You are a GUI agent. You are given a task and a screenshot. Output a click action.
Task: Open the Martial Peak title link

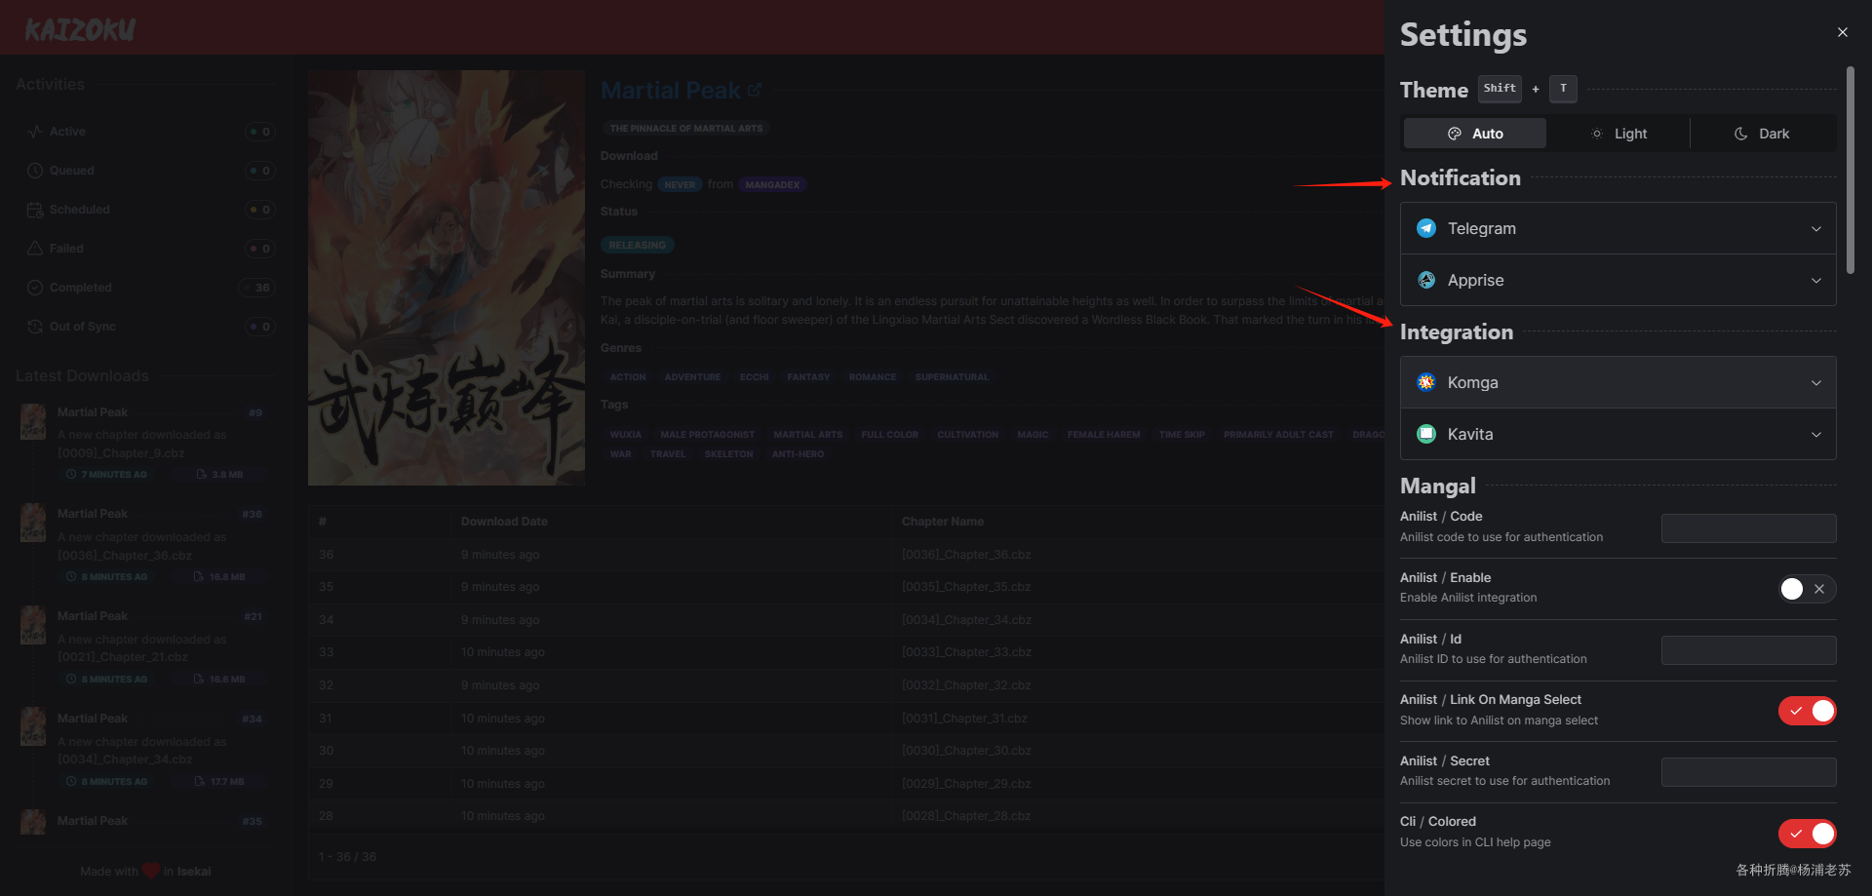[x=671, y=91]
